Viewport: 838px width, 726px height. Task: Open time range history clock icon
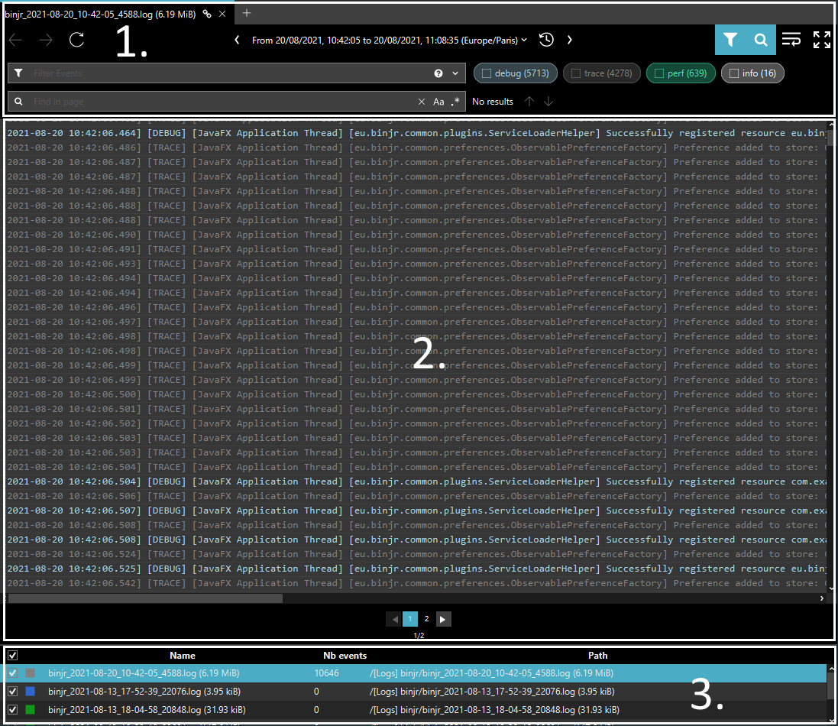(x=546, y=40)
